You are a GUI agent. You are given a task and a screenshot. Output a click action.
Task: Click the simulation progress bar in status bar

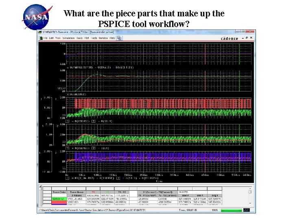click(232, 210)
